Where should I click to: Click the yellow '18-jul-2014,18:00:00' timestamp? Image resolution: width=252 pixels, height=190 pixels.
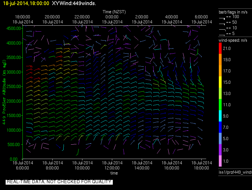pos(26,3)
